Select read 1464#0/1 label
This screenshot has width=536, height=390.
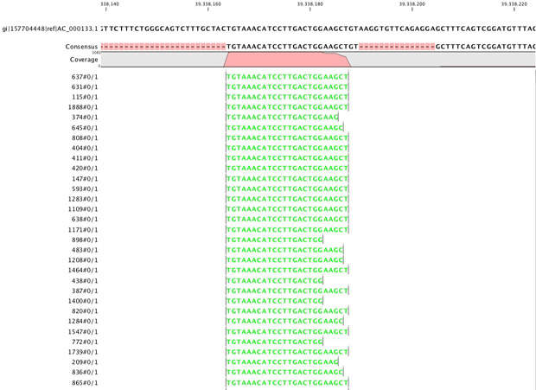click(83, 270)
